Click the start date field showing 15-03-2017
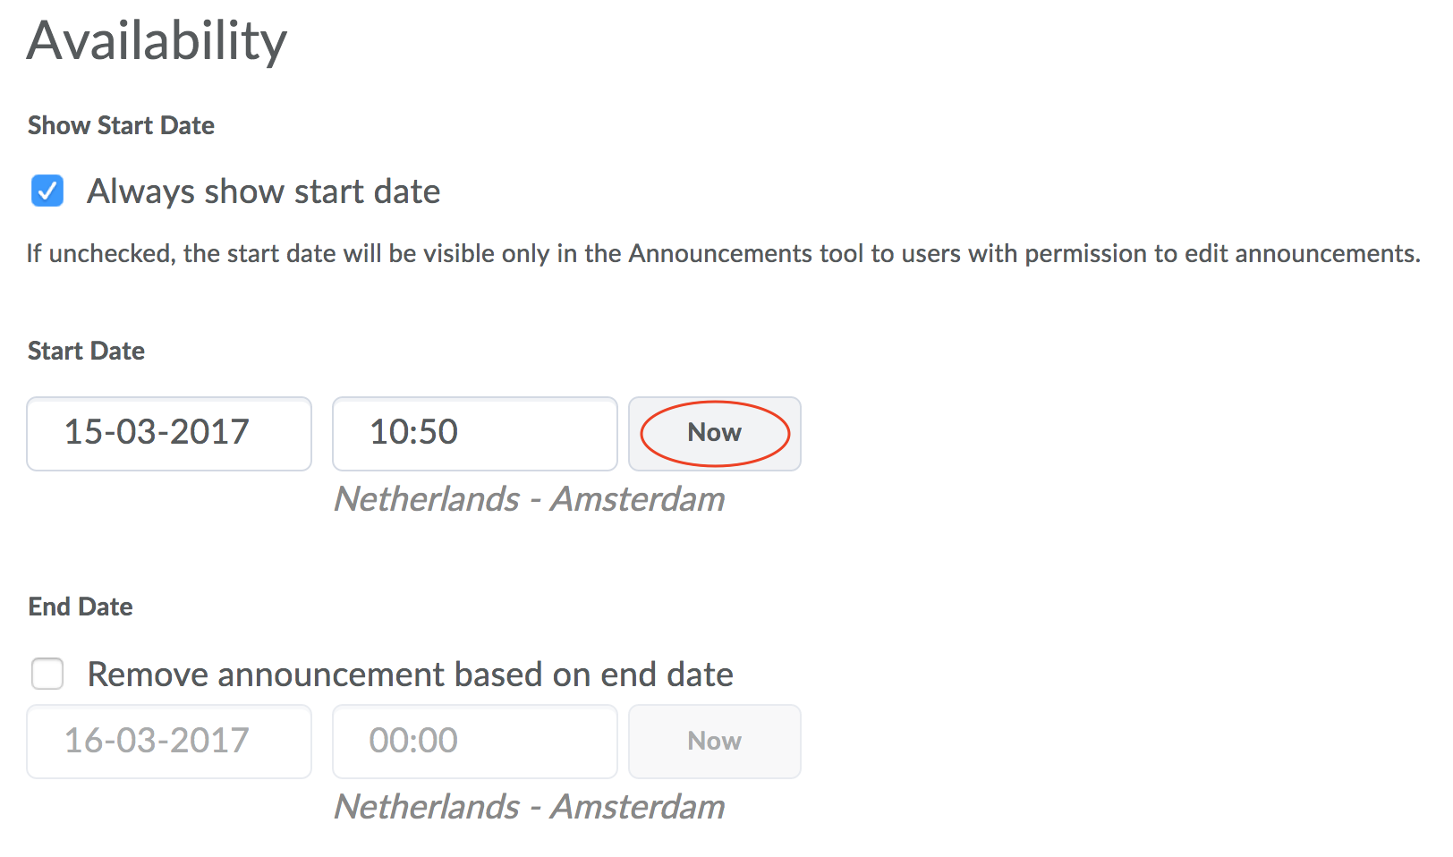The width and height of the screenshot is (1453, 857). pyautogui.click(x=169, y=433)
